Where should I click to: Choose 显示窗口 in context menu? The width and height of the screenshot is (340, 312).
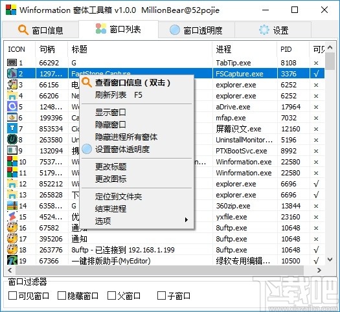point(137,112)
